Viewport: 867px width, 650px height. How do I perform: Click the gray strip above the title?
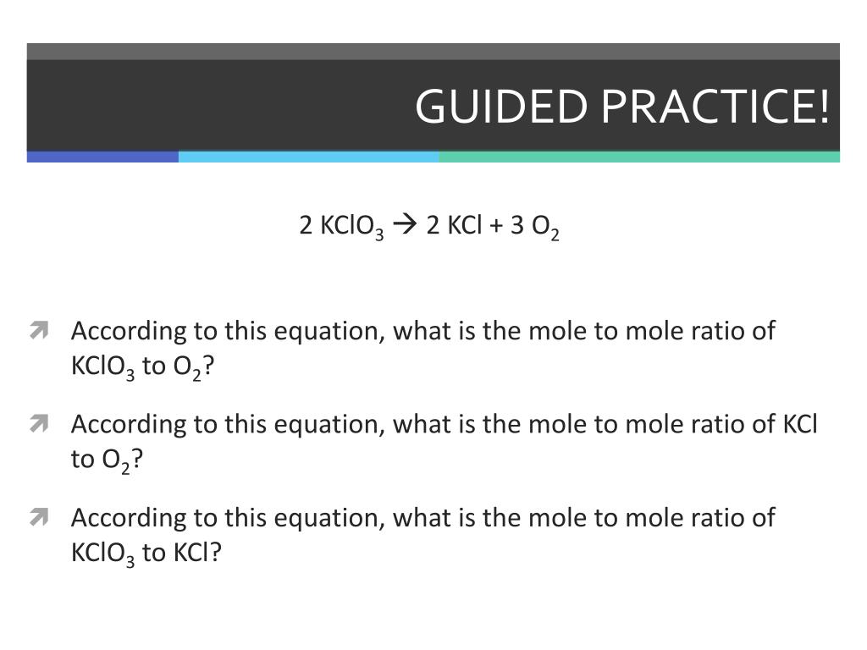433,52
